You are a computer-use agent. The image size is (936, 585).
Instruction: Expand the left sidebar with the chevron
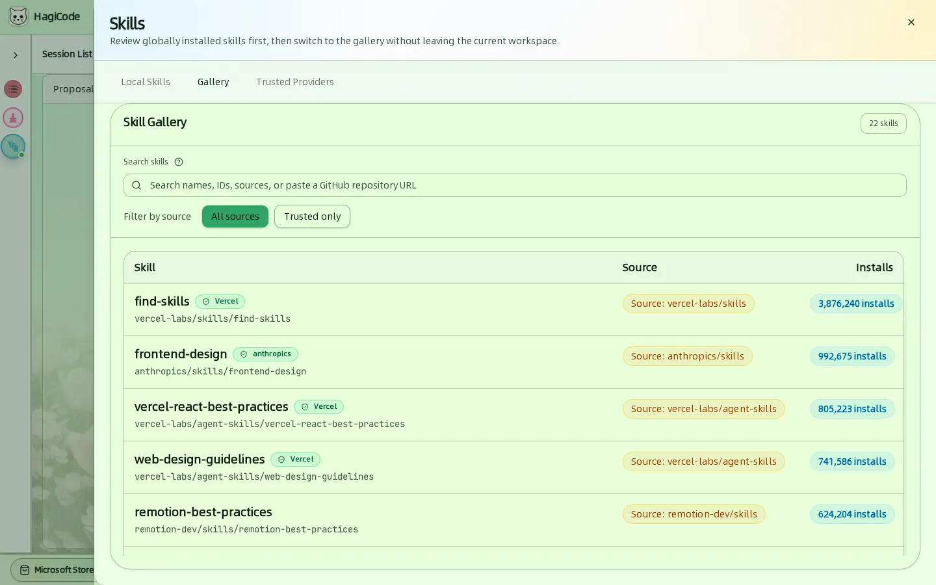click(16, 55)
